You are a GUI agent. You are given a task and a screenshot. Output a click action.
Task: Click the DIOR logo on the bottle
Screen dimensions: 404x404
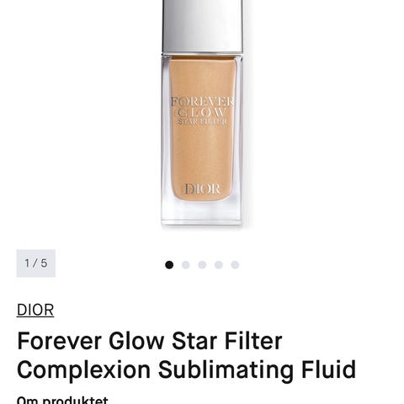click(x=202, y=189)
